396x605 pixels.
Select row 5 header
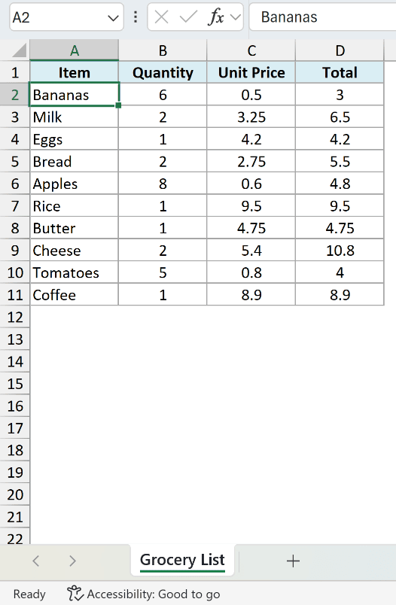14,161
